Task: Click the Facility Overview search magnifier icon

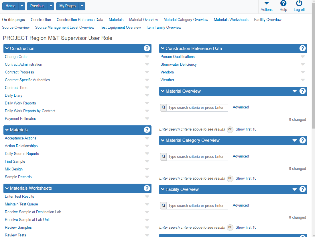Action: point(163,206)
